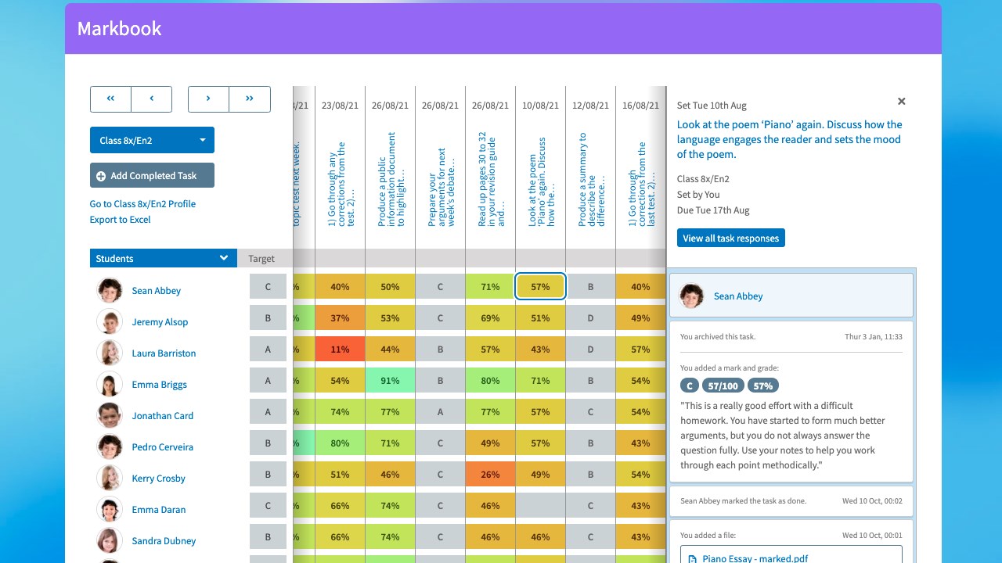Select Emma Daran's empty Piano task cell
1002x563 pixels.
540,506
